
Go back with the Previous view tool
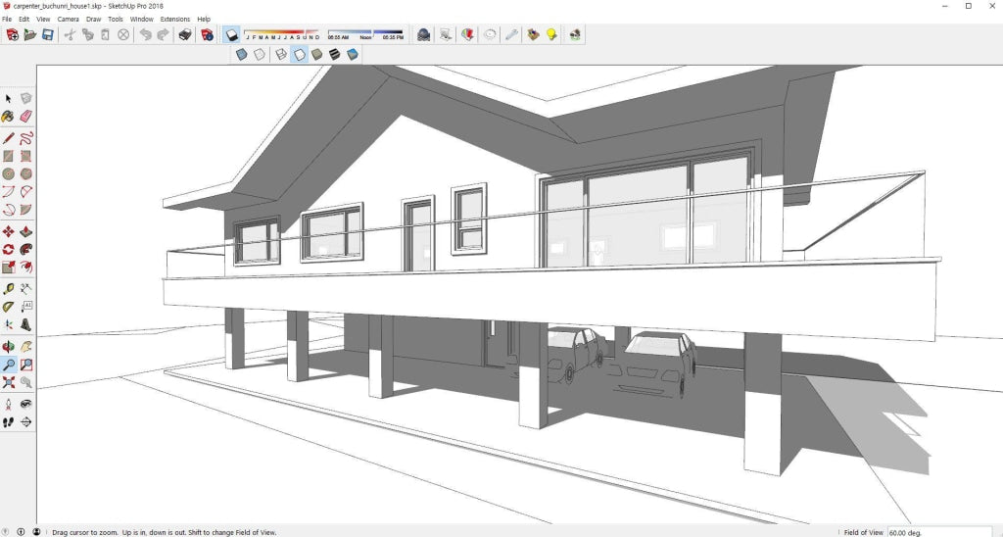25,382
